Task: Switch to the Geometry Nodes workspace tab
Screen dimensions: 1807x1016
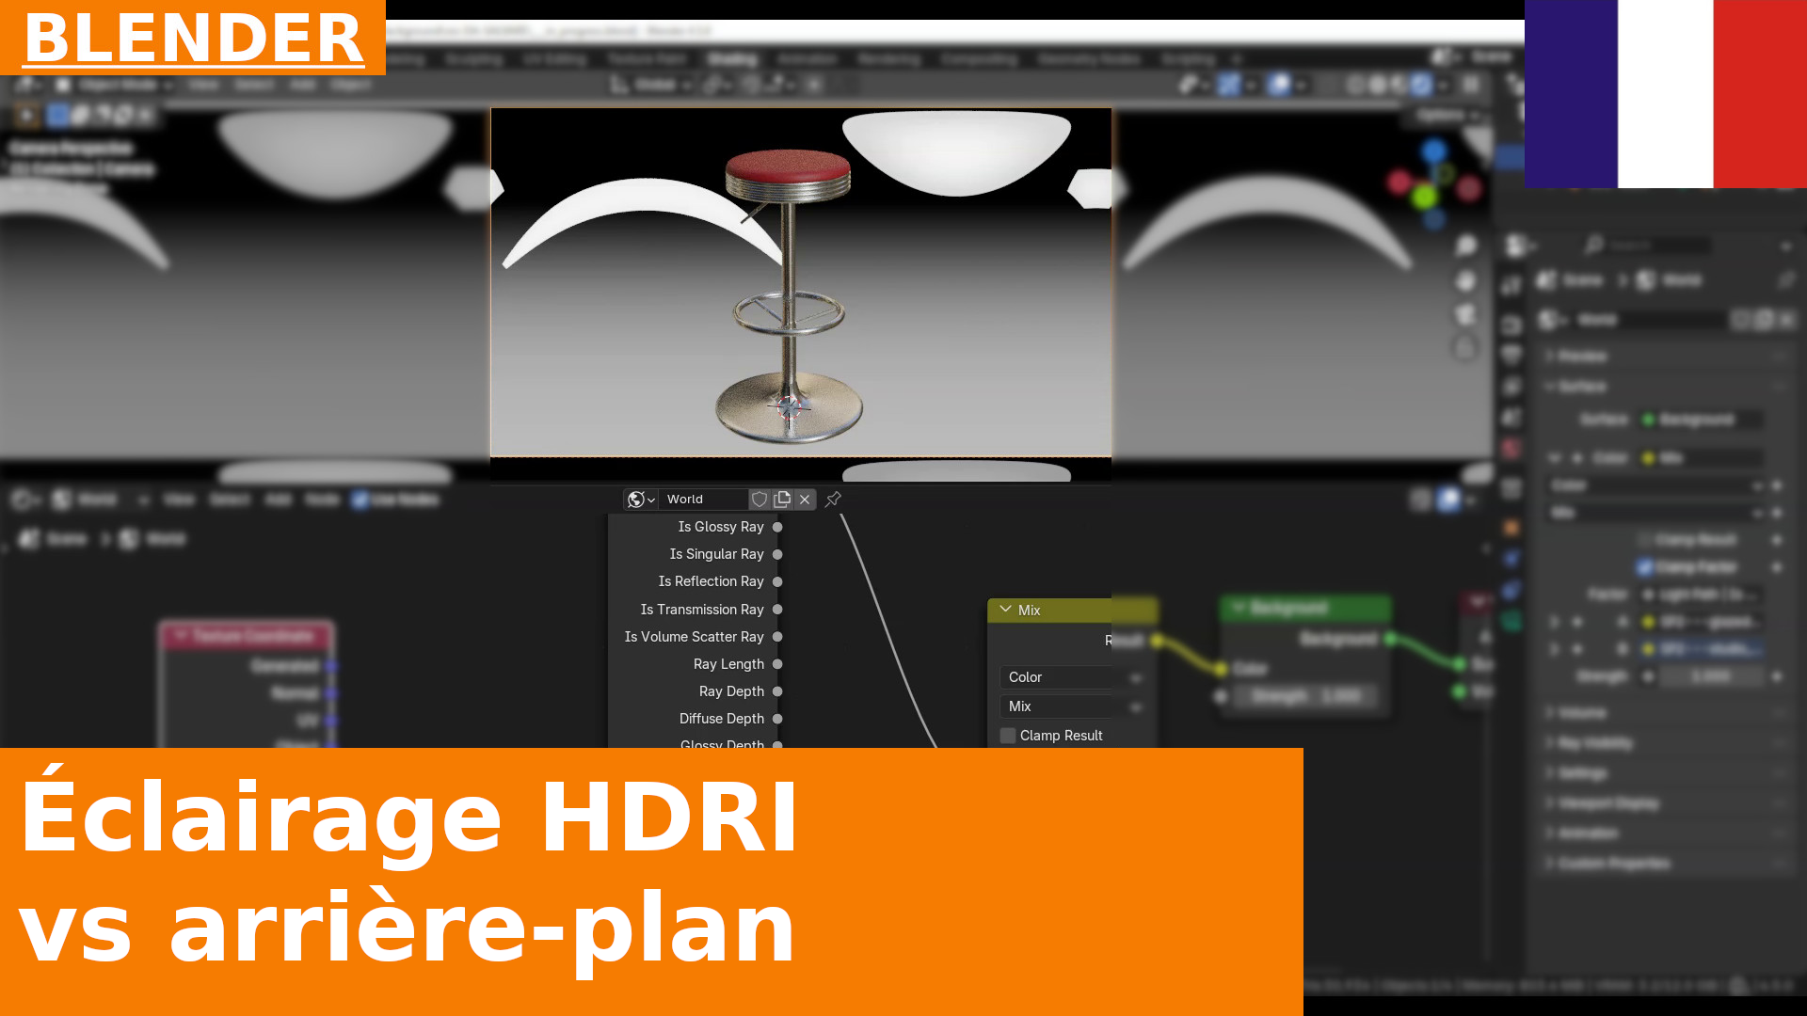Action: [1089, 58]
